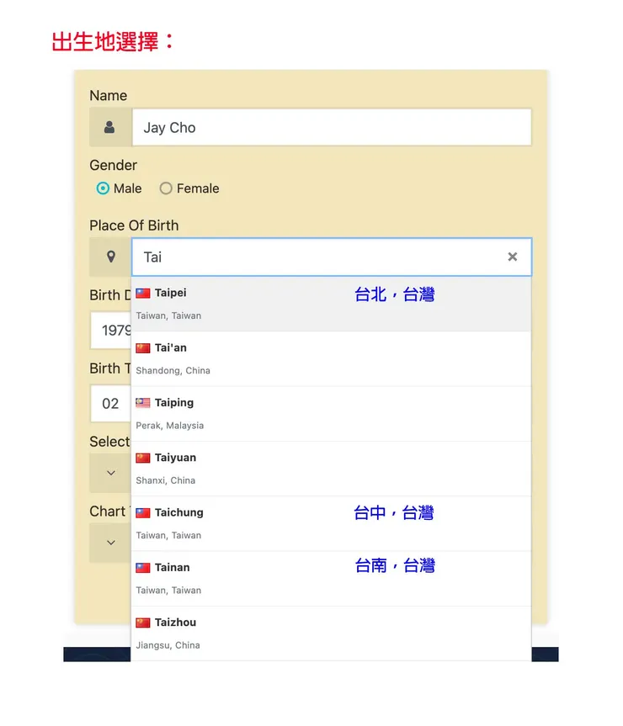This screenshot has width=623, height=726.
Task: Choose Taizhou from the suggestions list
Action: click(x=331, y=633)
